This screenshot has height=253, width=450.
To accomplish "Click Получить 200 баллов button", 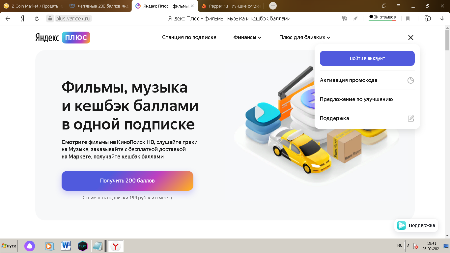I will pyautogui.click(x=127, y=181).
